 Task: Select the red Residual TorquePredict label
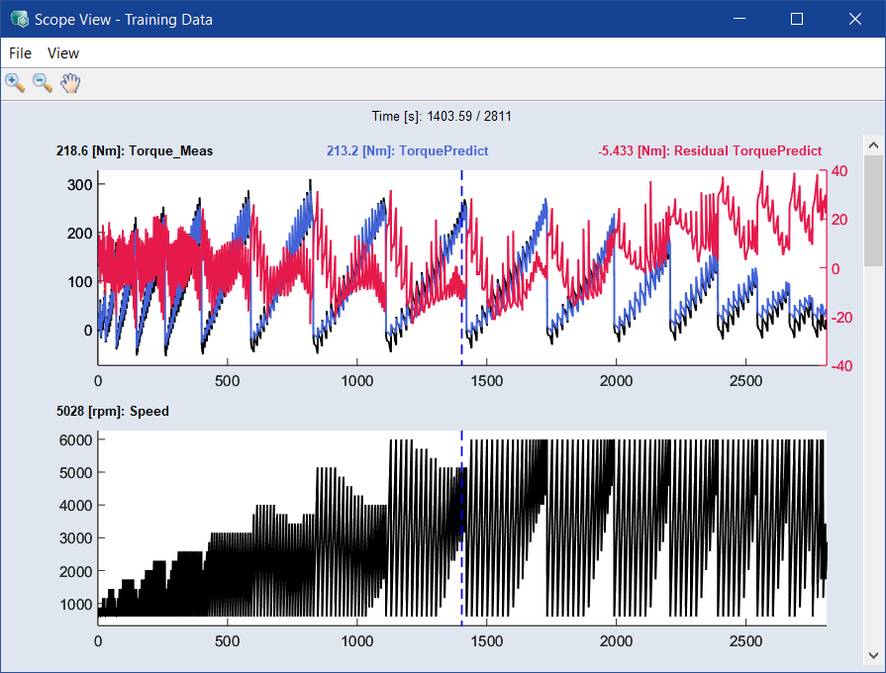tap(709, 151)
